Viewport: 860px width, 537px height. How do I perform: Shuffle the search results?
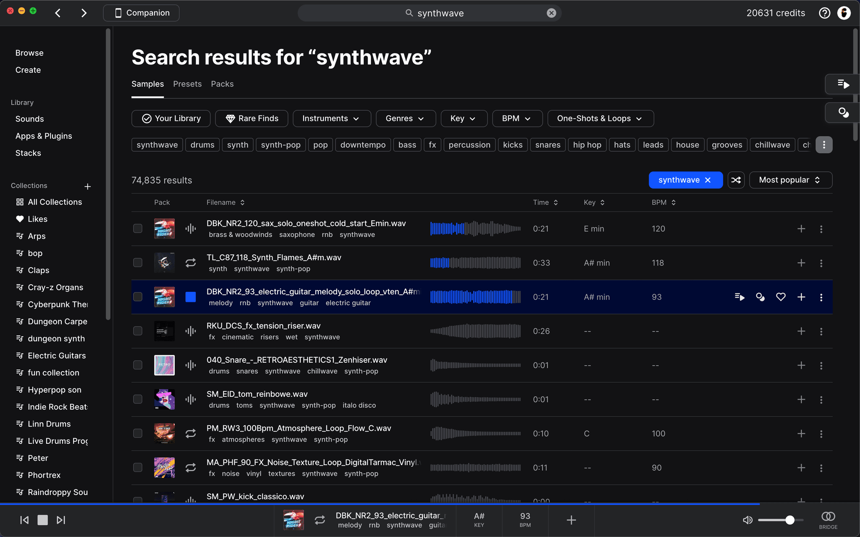(736, 180)
